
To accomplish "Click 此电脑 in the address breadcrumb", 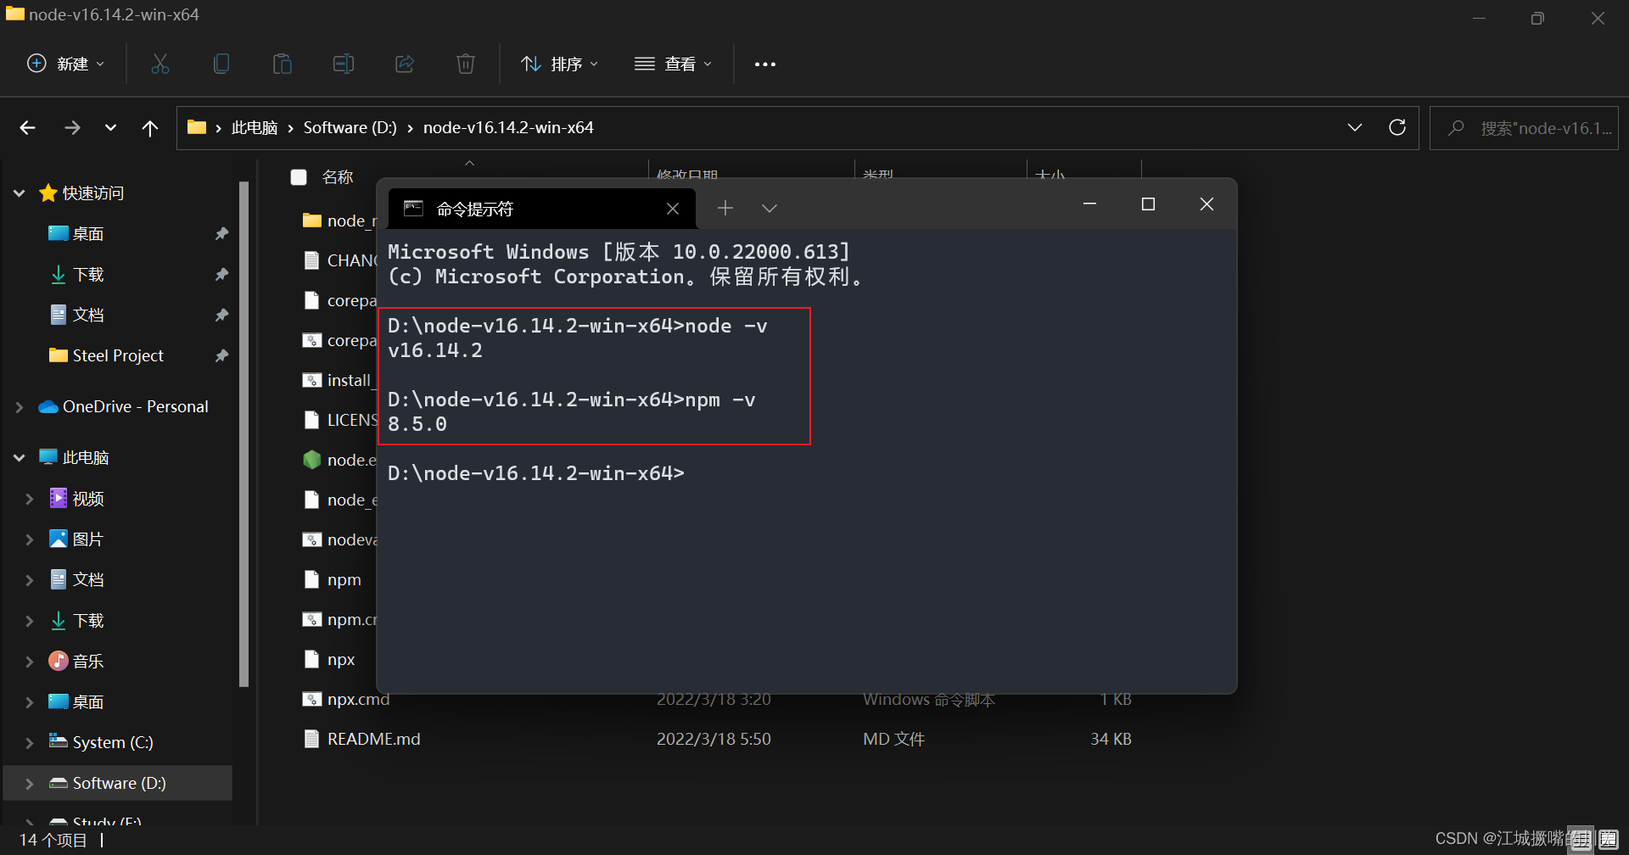I will click(255, 128).
